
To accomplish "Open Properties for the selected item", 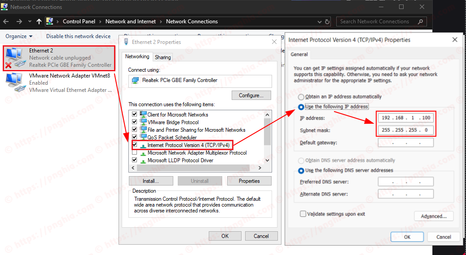I will [x=249, y=181].
